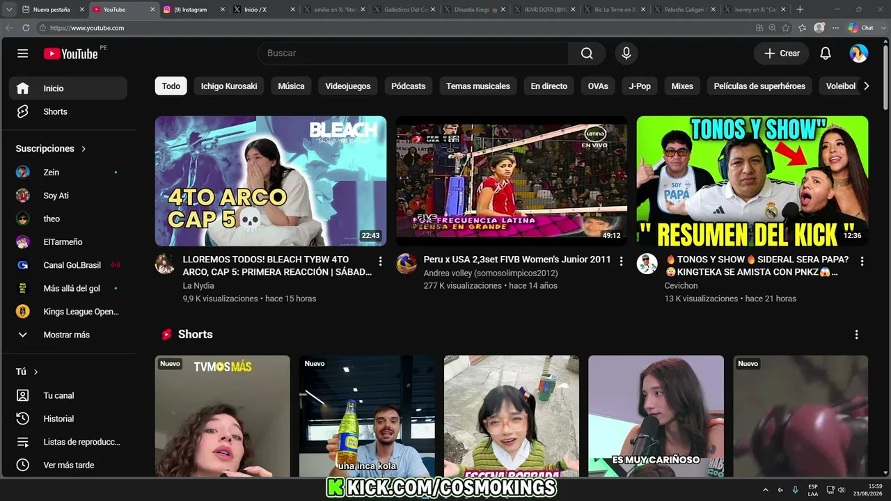Open Soy Ati subscription channel
The width and height of the screenshot is (891, 501).
point(68,196)
